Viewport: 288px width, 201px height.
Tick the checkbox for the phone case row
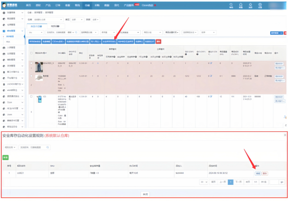point(31,97)
